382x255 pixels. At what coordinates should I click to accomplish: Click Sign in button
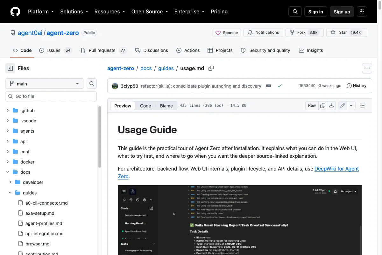[315, 11]
